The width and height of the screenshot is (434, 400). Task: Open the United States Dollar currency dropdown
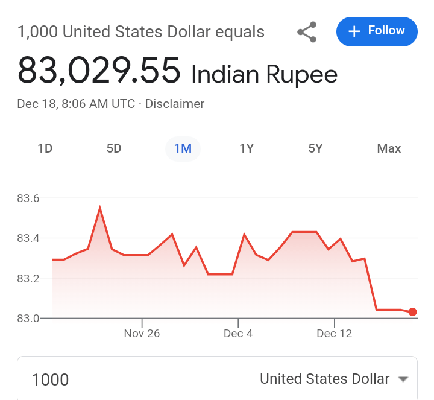pyautogui.click(x=324, y=379)
